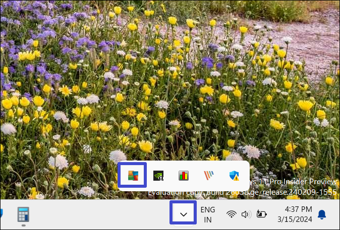Open Windows Security shield with warning

(234, 176)
